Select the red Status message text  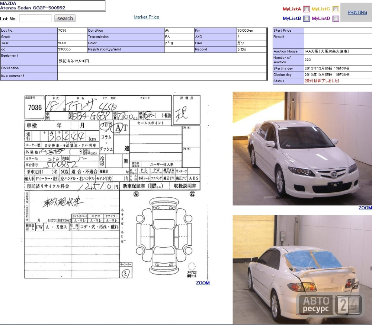[x=322, y=81]
